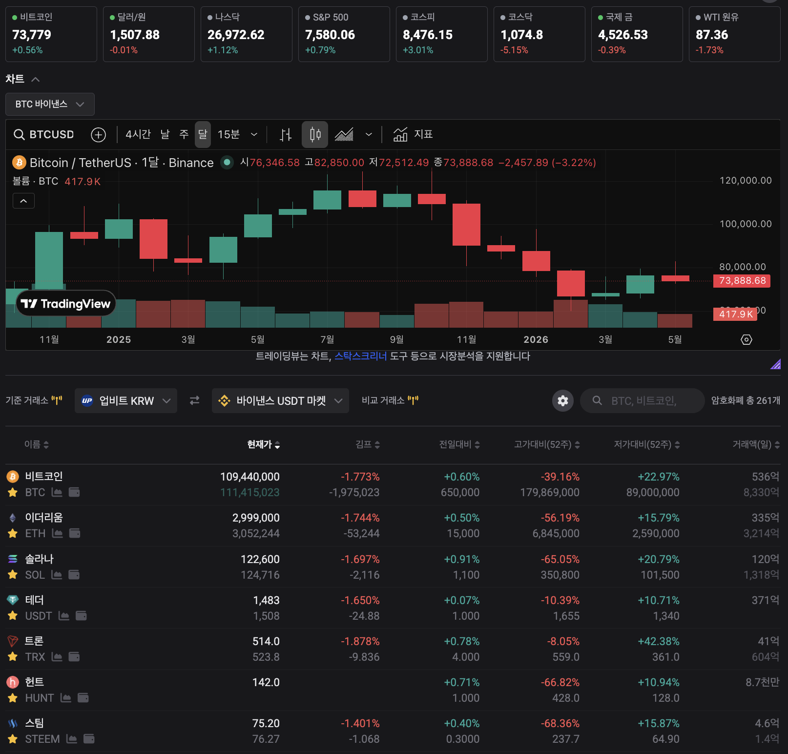The image size is (788, 754).
Task: Open the 스탁스크리너 link
Action: click(x=360, y=356)
